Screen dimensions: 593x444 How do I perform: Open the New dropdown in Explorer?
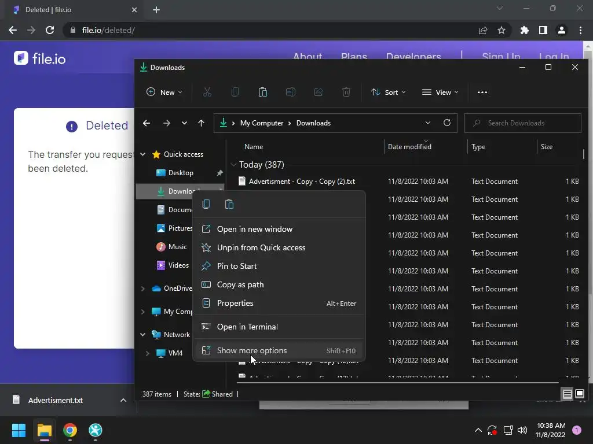tap(164, 92)
